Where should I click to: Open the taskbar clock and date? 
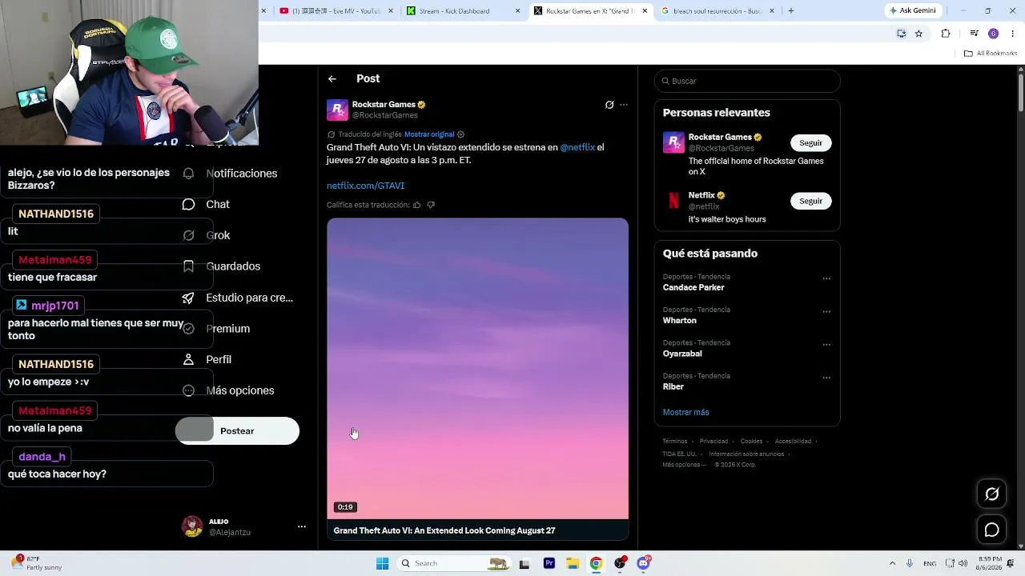click(991, 563)
